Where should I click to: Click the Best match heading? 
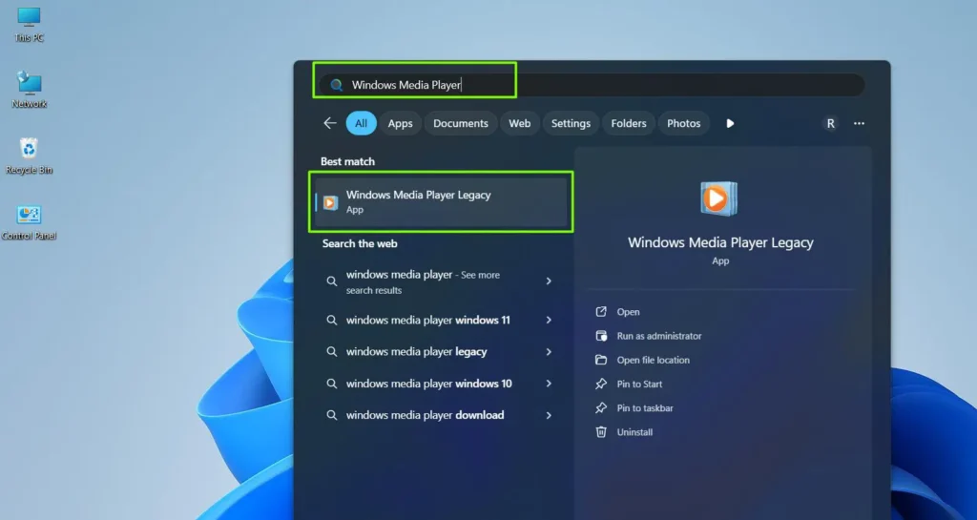click(x=347, y=161)
